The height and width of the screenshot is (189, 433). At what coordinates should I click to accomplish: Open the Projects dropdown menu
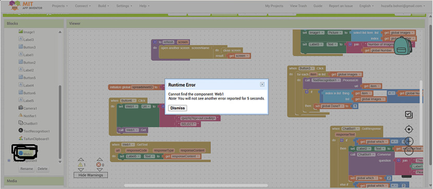click(60, 6)
